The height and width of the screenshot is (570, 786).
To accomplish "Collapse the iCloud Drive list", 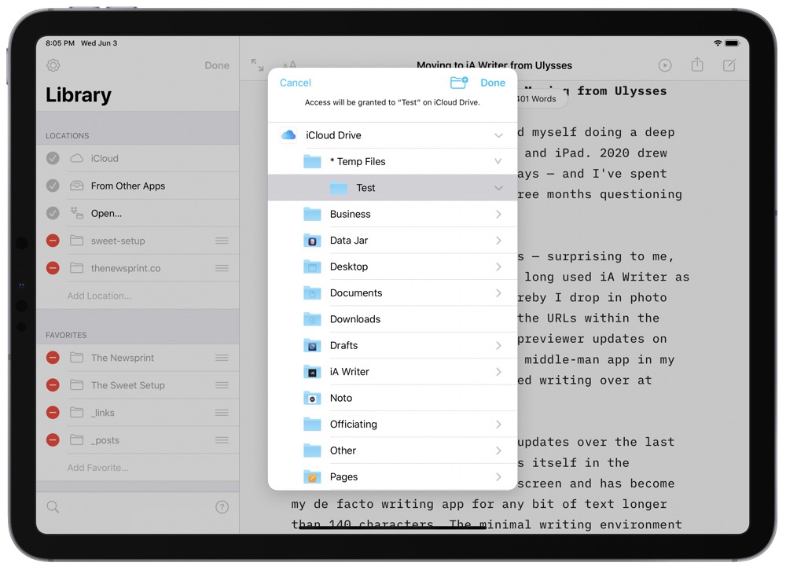I will pyautogui.click(x=498, y=135).
